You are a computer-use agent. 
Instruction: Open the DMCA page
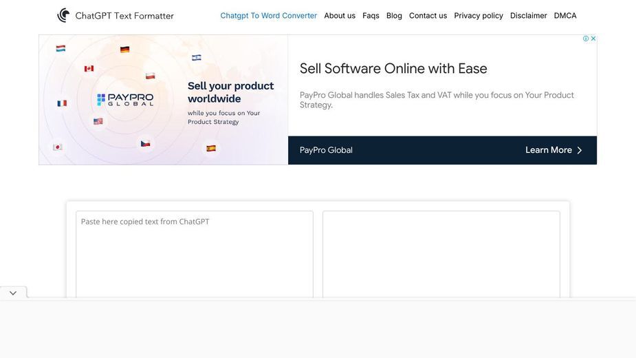pyautogui.click(x=565, y=15)
